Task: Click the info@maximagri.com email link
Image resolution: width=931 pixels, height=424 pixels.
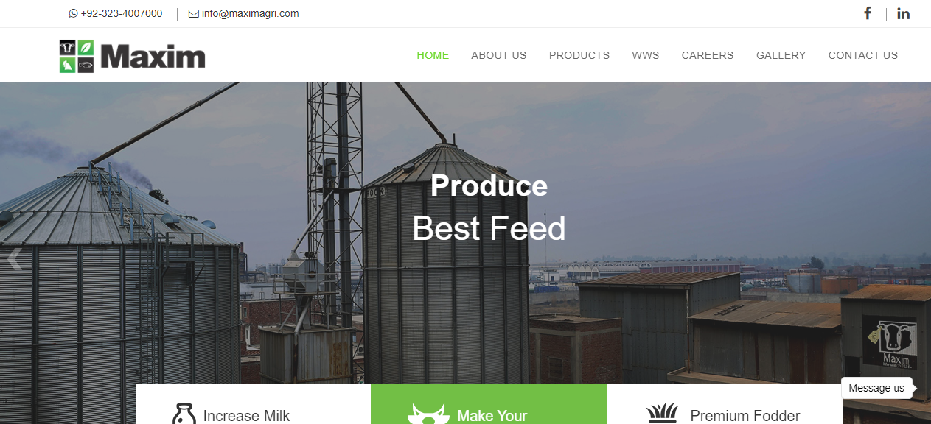Action: pyautogui.click(x=250, y=13)
